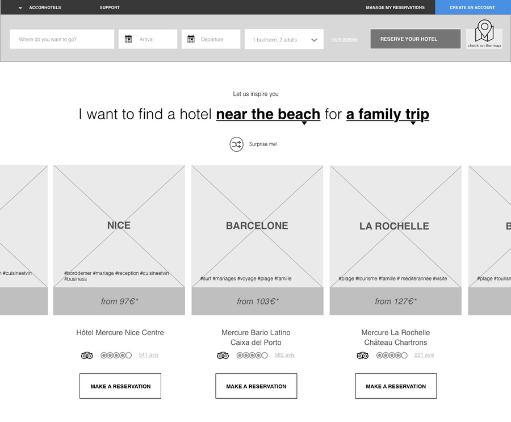Type in the Where do you want to go field
The width and height of the screenshot is (511, 422).
[62, 39]
